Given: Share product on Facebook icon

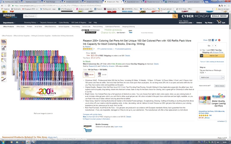Looking at the screenshot, I should coord(213,40).
